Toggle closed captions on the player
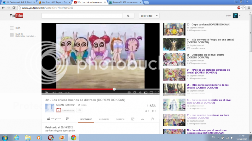This screenshot has width=252, height=141. (x=129, y=92)
